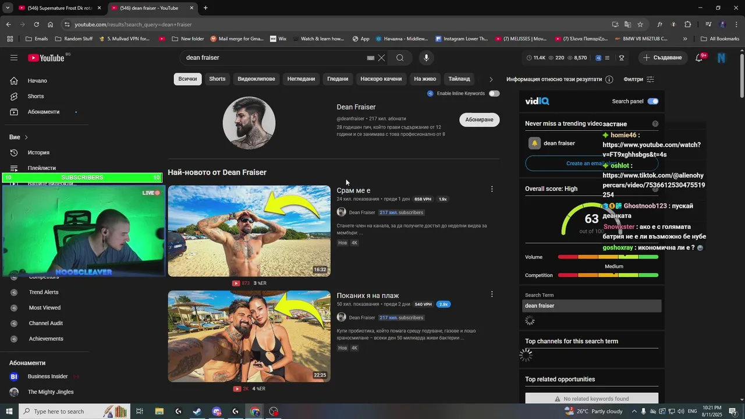This screenshot has height=419, width=745.
Task: Open 'Срам ме е' video title
Action: click(x=353, y=191)
